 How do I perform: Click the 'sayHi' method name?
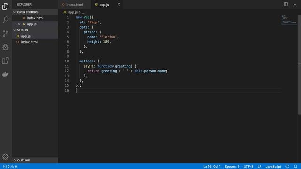(x=88, y=66)
